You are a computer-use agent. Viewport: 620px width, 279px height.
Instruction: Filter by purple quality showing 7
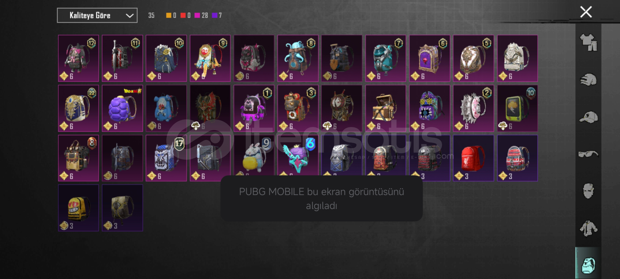point(217,16)
